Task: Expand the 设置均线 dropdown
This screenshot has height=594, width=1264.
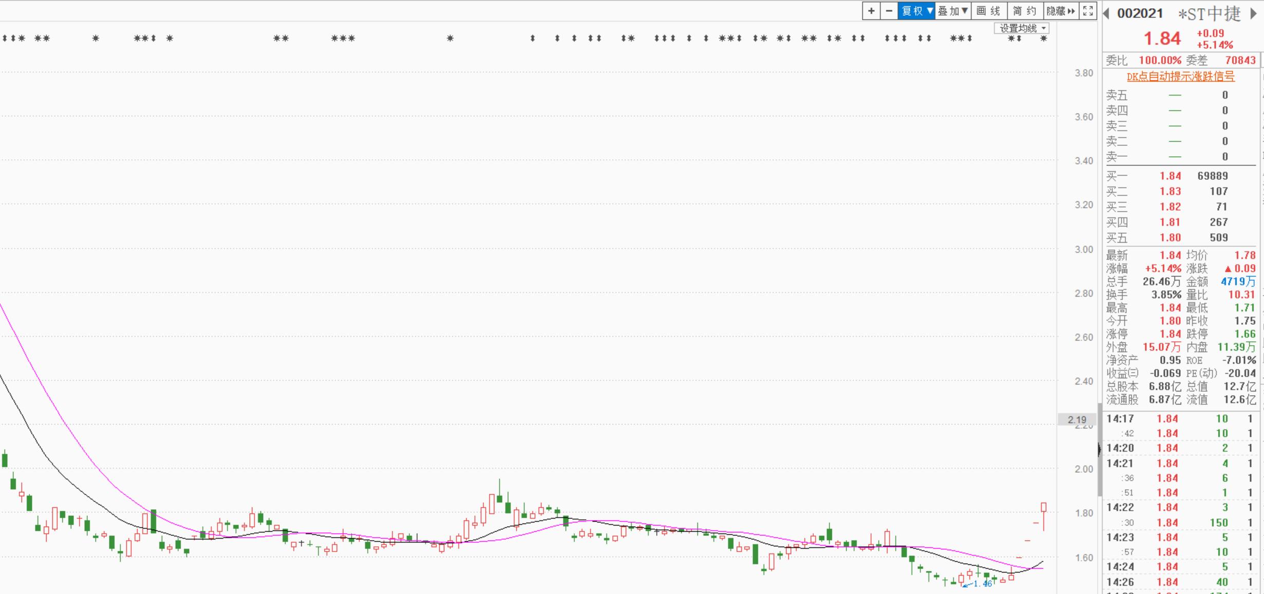Action: 1021,28
